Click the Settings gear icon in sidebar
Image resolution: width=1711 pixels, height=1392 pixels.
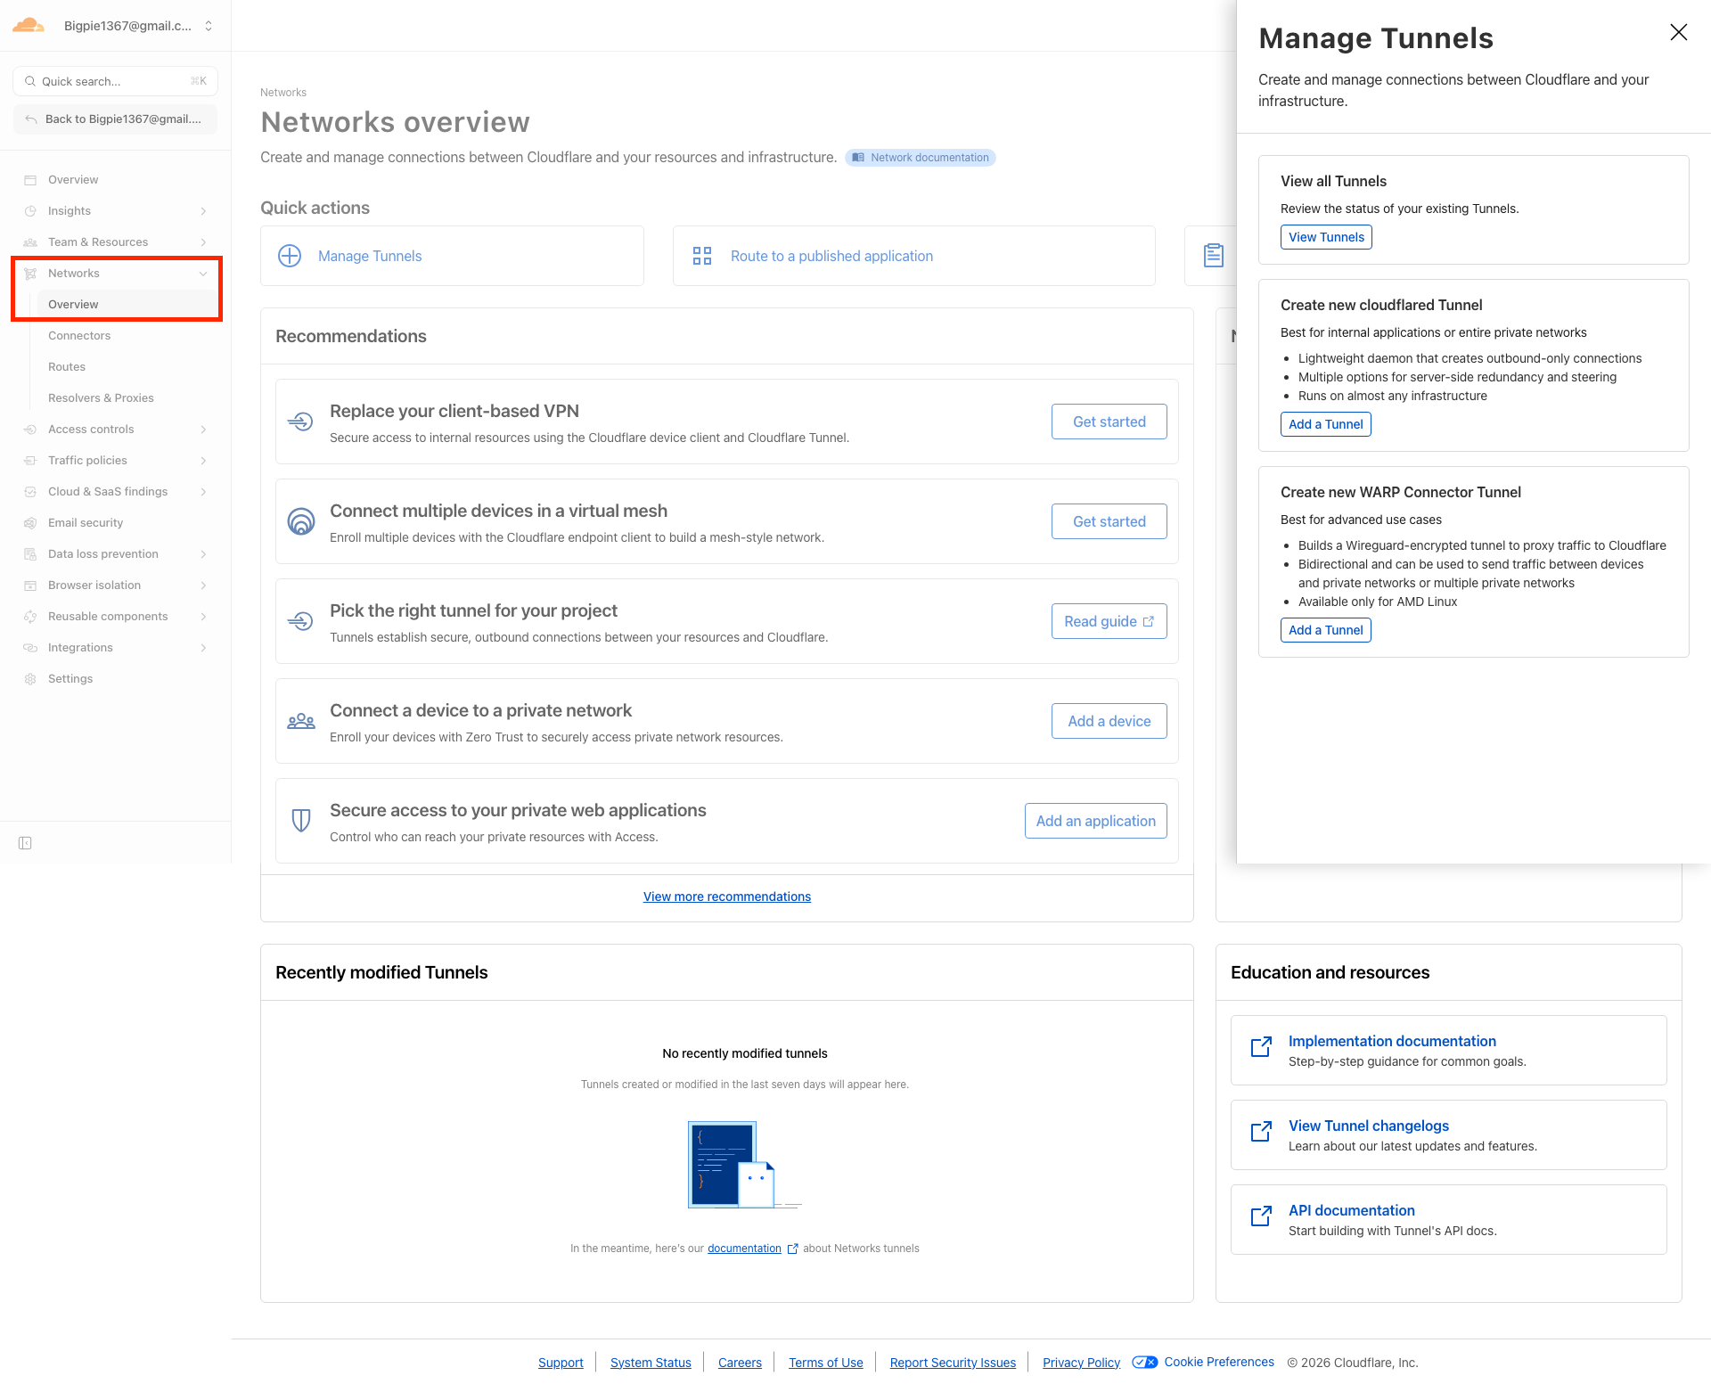(x=30, y=679)
